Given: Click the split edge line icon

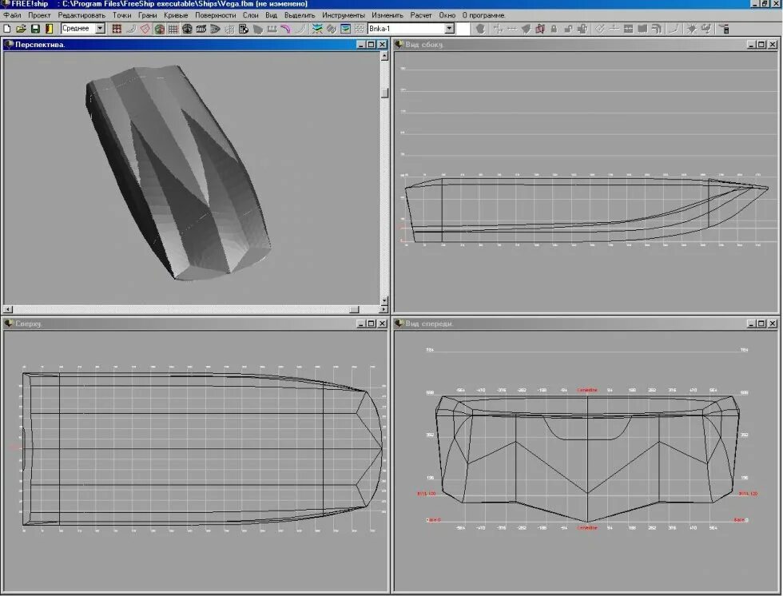Looking at the screenshot, I should point(614,29).
